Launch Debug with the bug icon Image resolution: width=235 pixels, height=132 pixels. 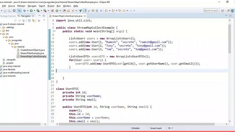point(25,11)
